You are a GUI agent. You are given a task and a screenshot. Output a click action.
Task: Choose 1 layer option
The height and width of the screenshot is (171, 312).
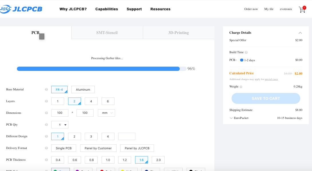click(58, 101)
